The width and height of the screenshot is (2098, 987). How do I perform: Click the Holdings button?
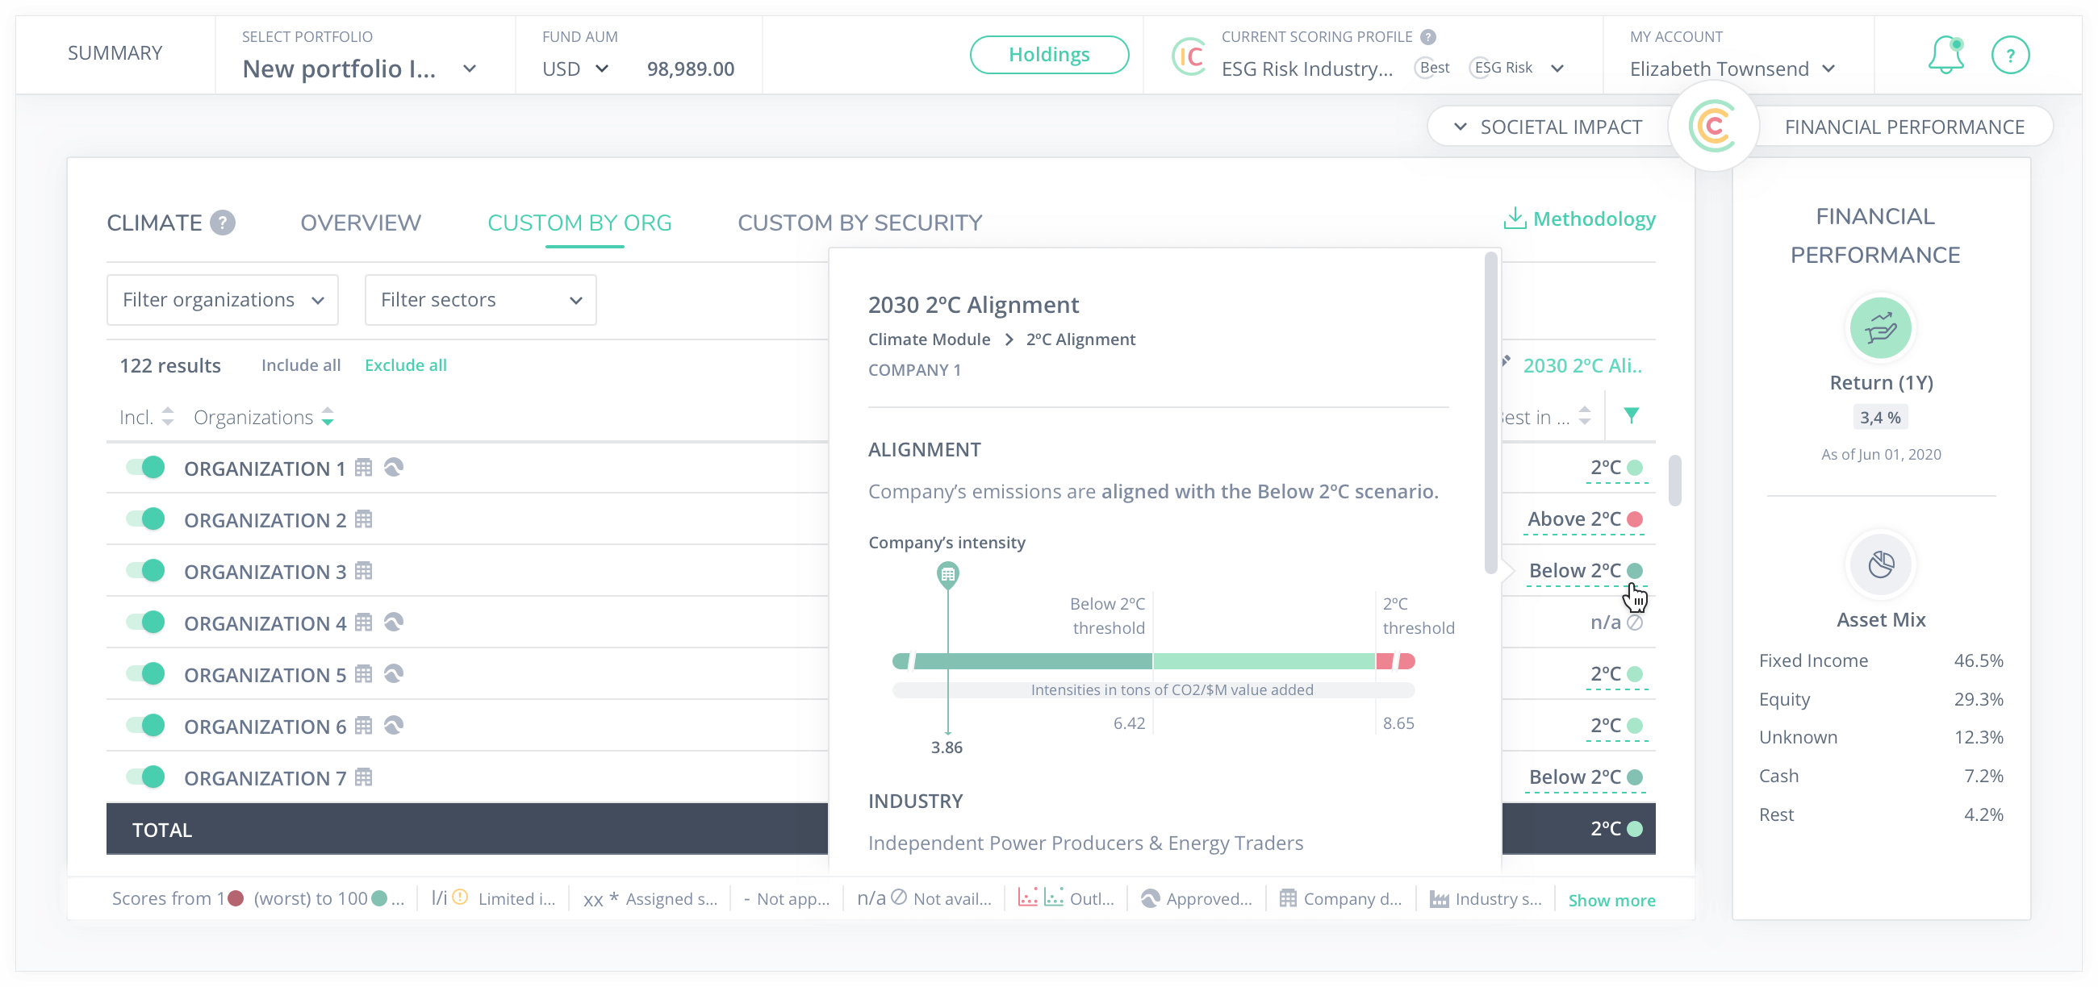click(x=1048, y=55)
